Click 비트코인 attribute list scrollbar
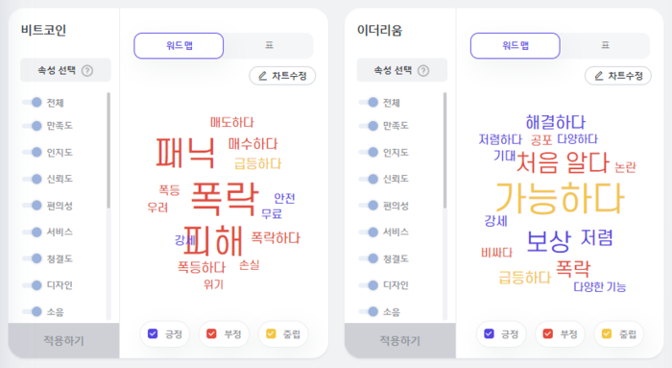This screenshot has height=368, width=672. click(x=108, y=150)
